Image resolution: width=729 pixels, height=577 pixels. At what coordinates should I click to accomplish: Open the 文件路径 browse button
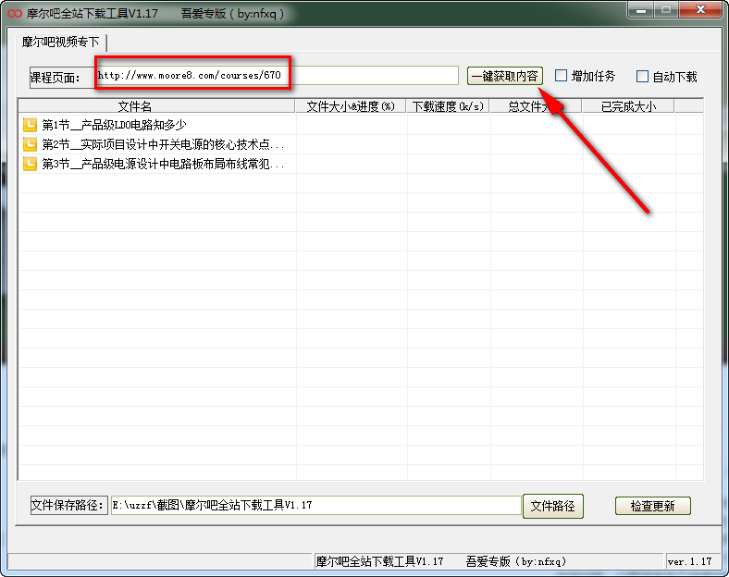click(x=553, y=506)
